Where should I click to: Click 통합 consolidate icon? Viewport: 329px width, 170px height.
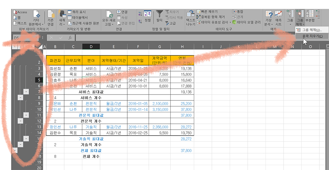239,11
